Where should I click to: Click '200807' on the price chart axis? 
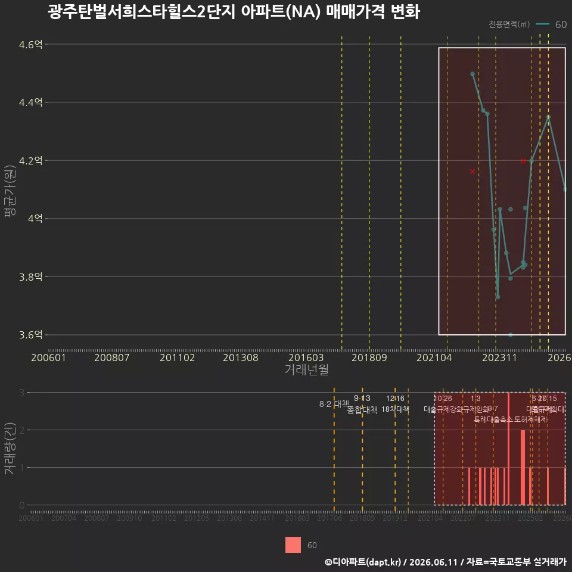(x=111, y=357)
